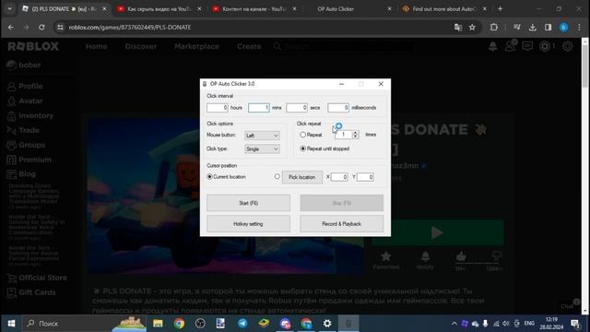Switch to the PLS DONATE browser tab

[64, 8]
